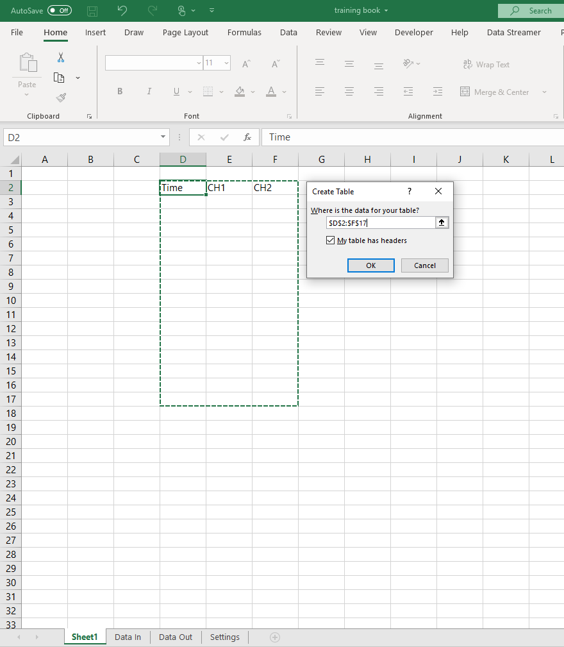Screen dimensions: 564x647
Task: Open the Developer tab
Action: tap(413, 32)
